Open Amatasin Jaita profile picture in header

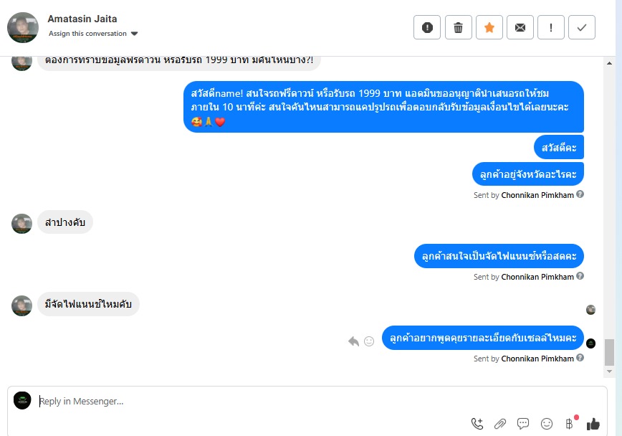[23, 27]
